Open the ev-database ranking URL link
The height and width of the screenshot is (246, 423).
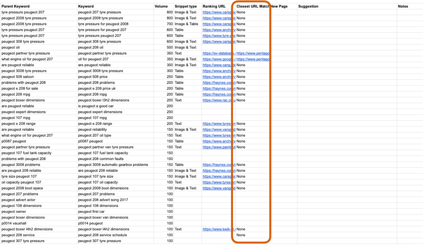[219, 53]
